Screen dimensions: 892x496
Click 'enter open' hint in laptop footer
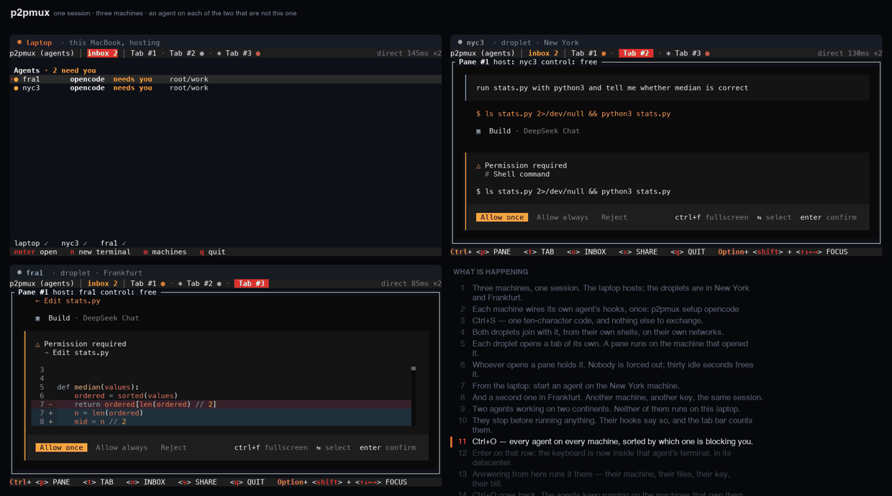(x=35, y=252)
